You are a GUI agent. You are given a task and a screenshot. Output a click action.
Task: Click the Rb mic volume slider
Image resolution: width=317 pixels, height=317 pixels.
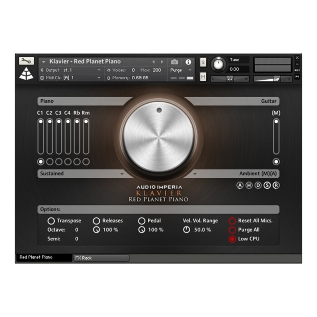pyautogui.click(x=77, y=137)
